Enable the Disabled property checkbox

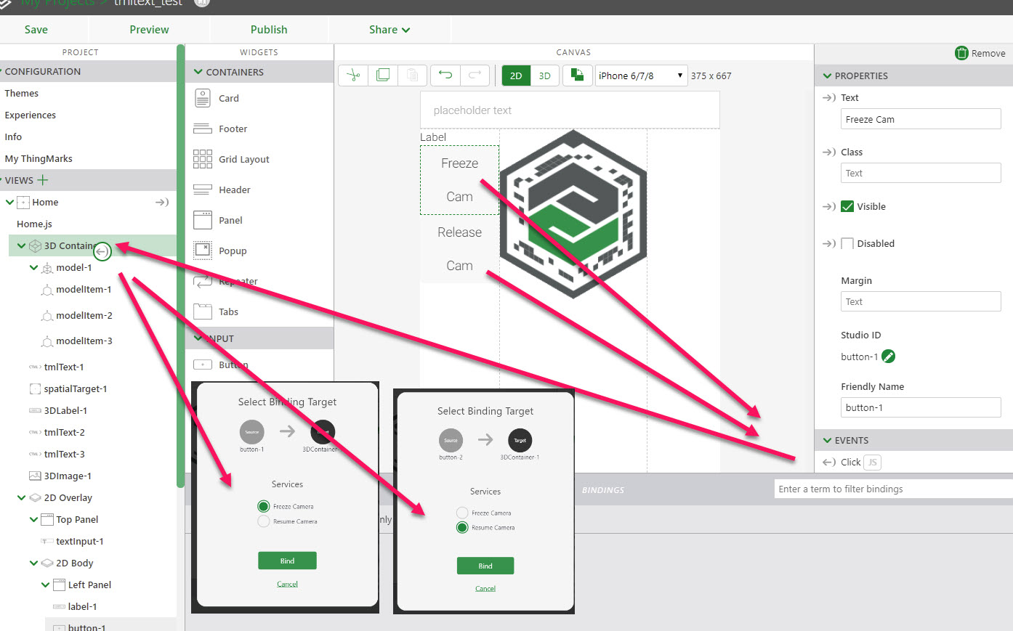pyautogui.click(x=847, y=243)
